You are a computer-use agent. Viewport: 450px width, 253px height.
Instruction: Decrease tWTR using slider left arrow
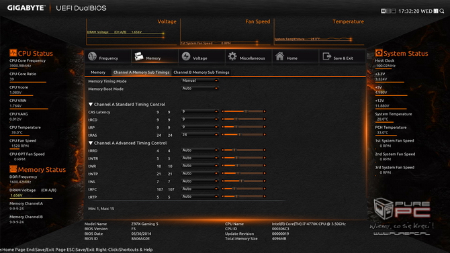click(223, 158)
